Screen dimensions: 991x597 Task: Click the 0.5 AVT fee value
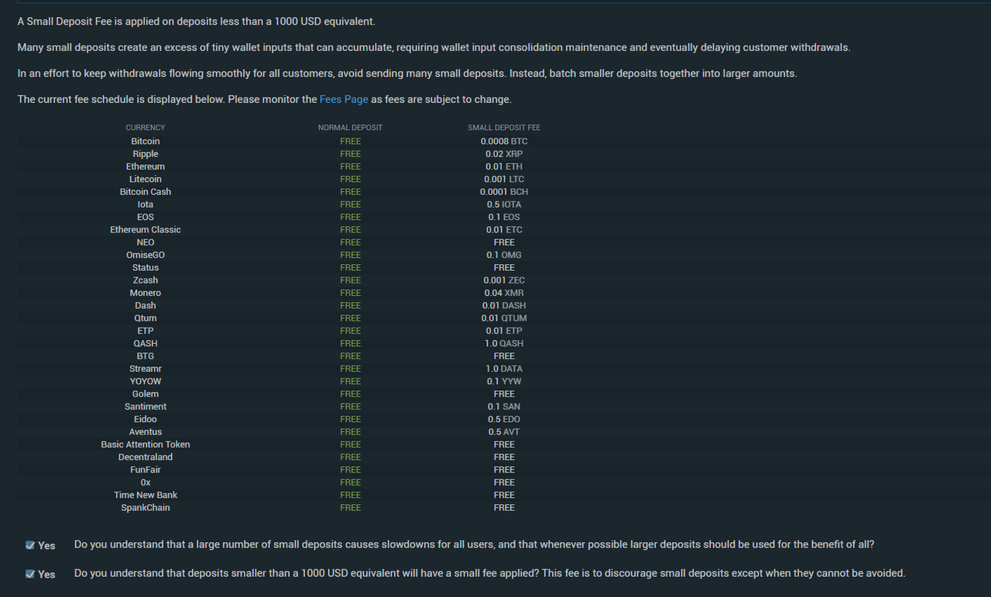(504, 432)
